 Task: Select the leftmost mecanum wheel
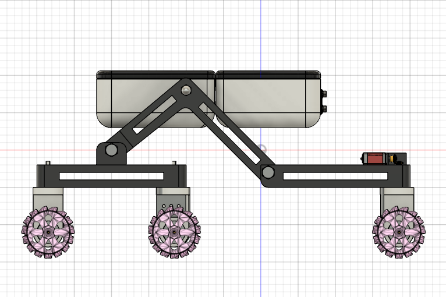(x=48, y=232)
